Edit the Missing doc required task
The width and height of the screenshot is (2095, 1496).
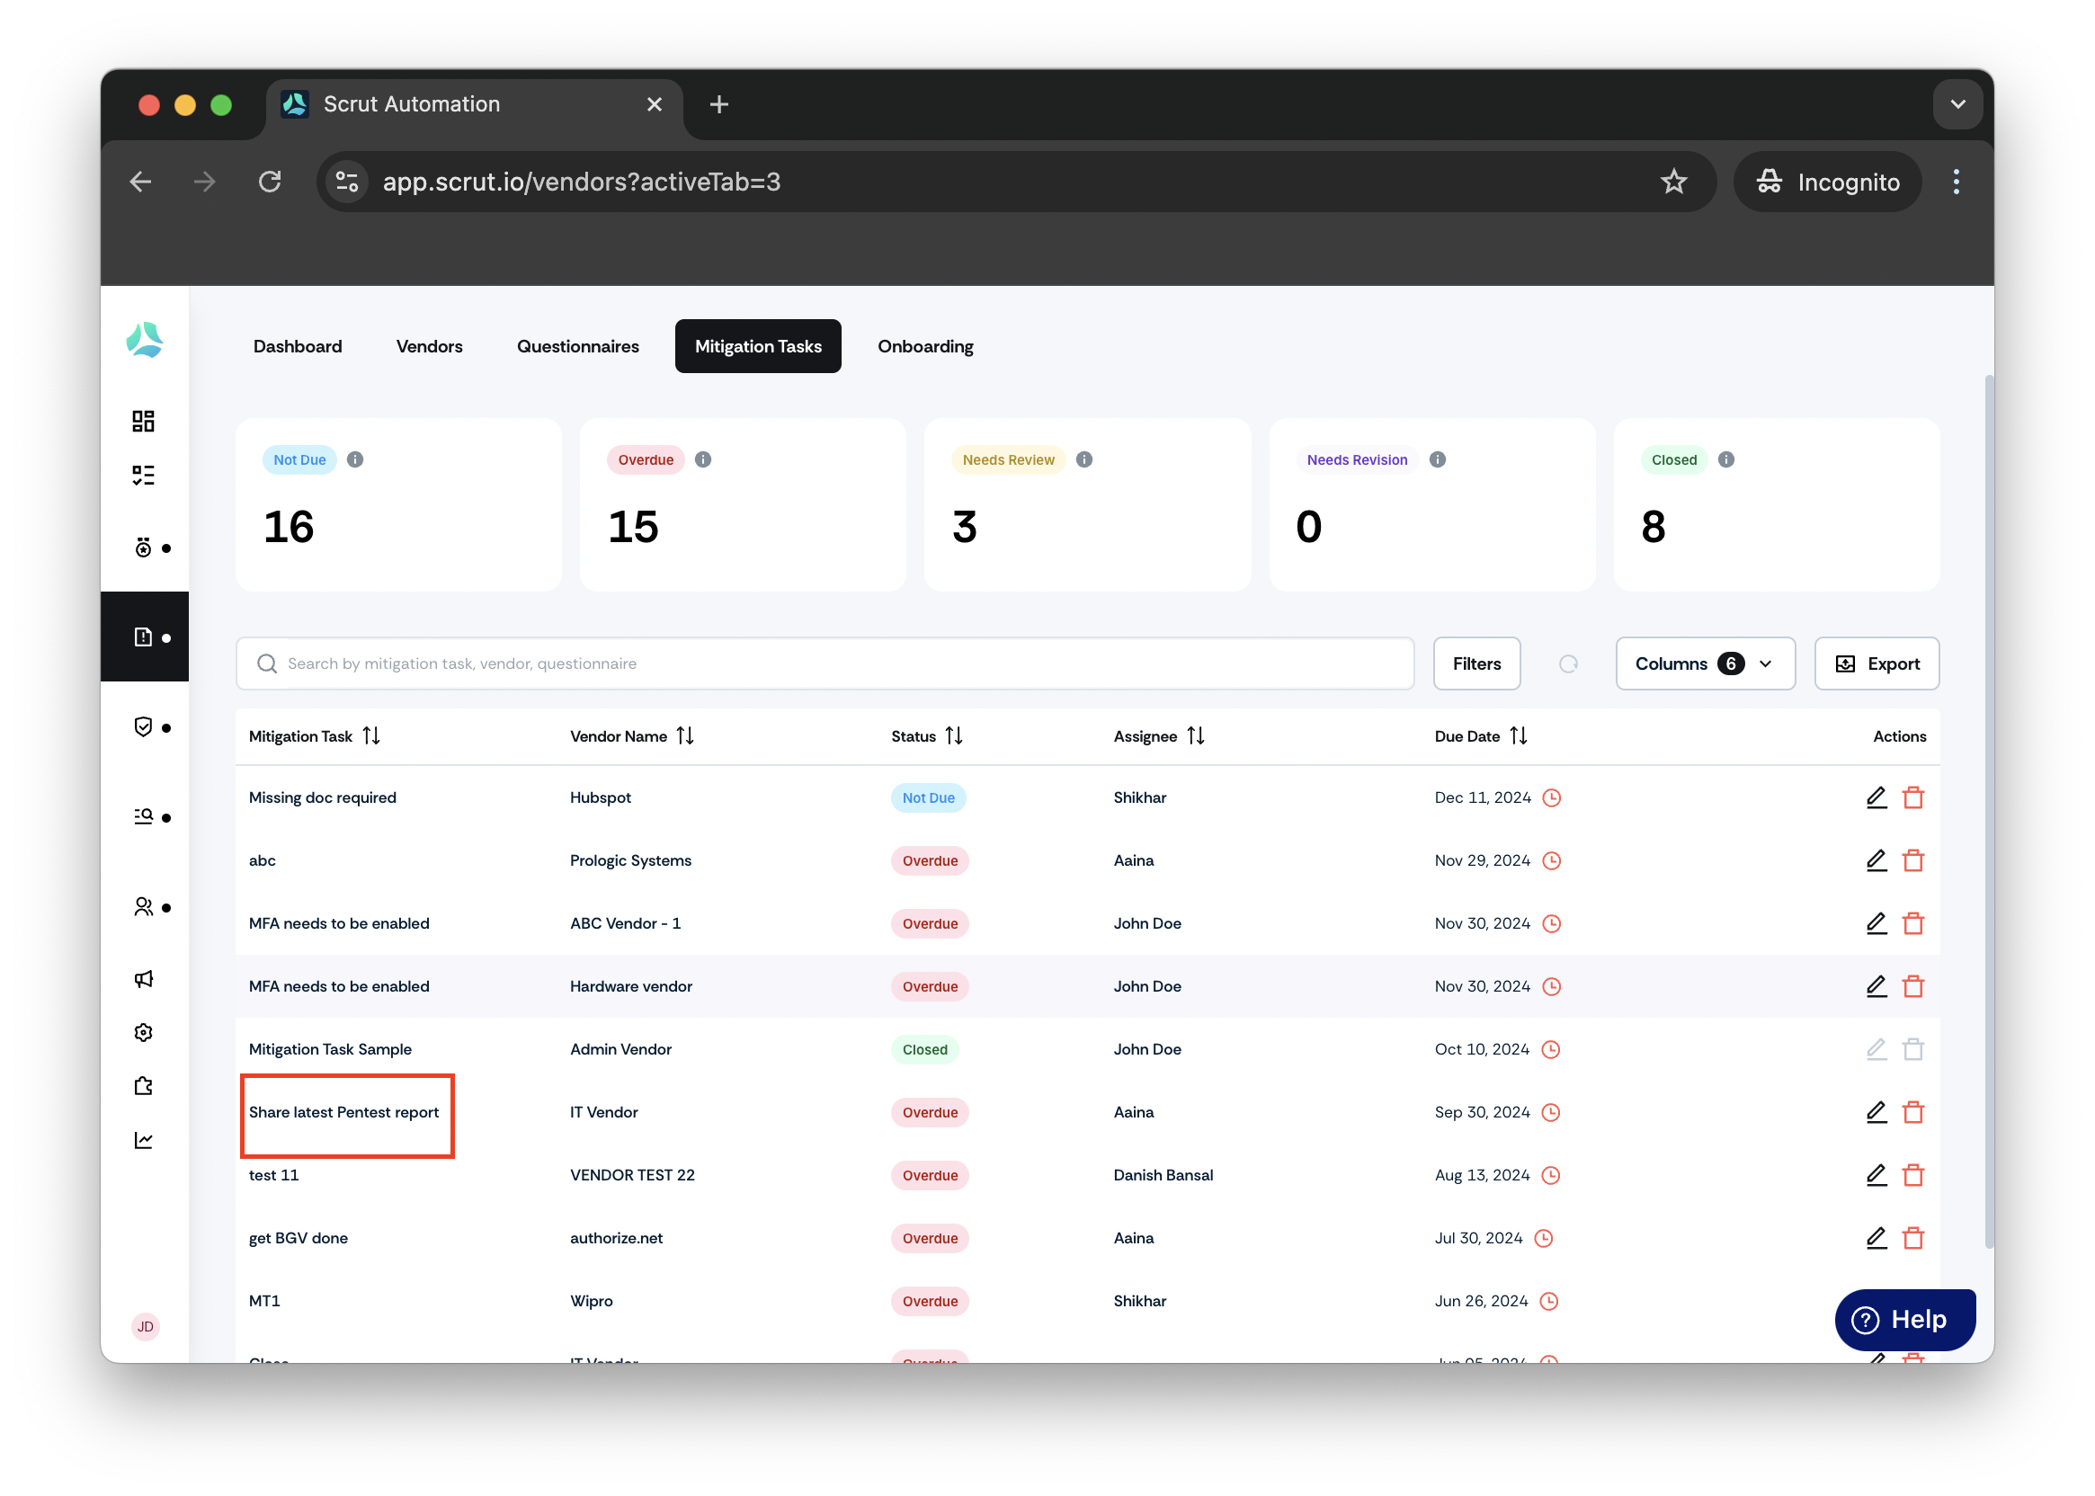tap(1877, 797)
